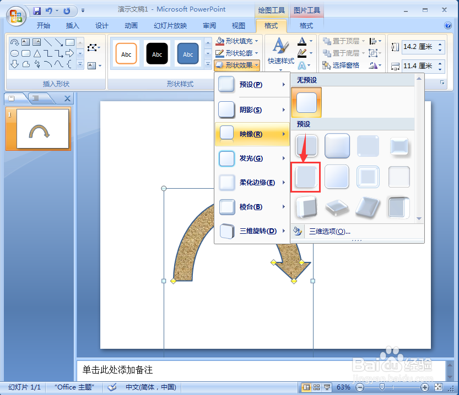Open the 映像(R) submenu
Image resolution: width=459 pixels, height=395 pixels.
point(252,134)
